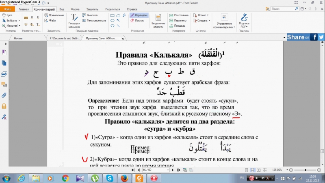Select the Ластик (Eraser) tool
Image resolution: width=325 pixels, height=183 pixels.
tap(137, 20)
